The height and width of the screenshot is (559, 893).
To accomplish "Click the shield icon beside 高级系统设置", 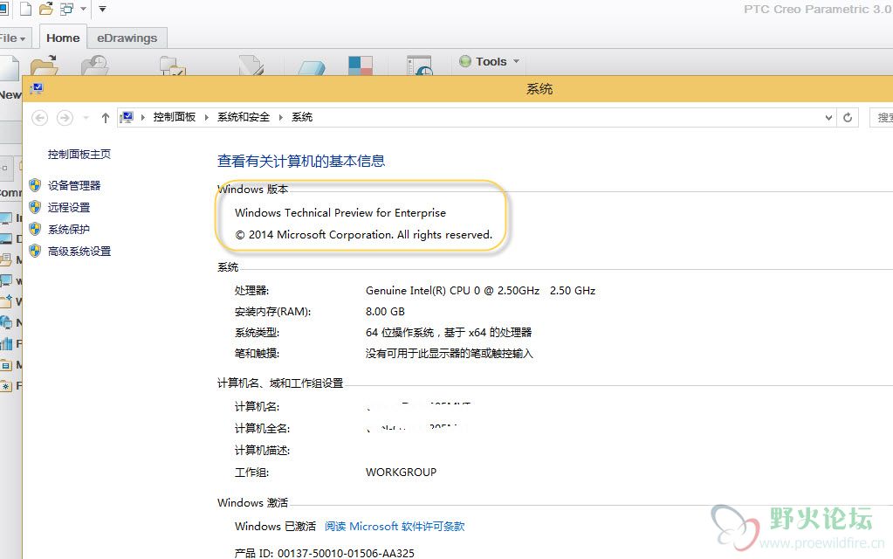I will pos(35,251).
